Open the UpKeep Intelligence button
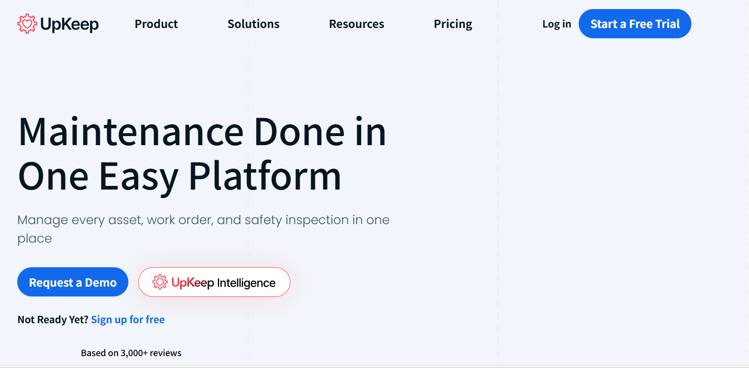749x368 pixels. pyautogui.click(x=214, y=282)
